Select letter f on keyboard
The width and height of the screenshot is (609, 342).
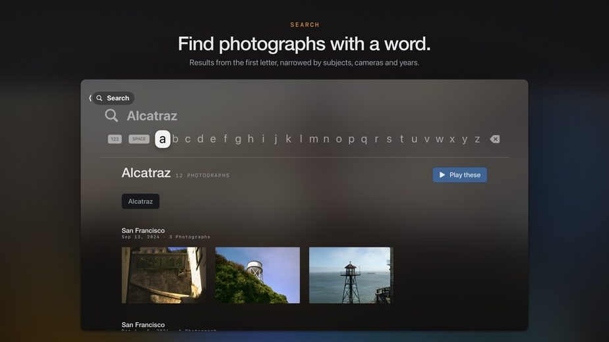225,139
